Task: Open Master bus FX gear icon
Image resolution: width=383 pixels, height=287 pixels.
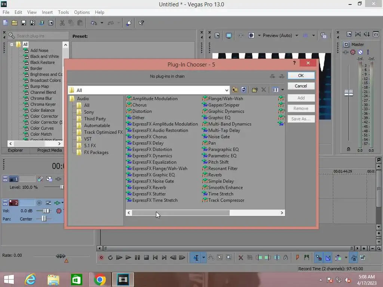Action: [353, 52]
